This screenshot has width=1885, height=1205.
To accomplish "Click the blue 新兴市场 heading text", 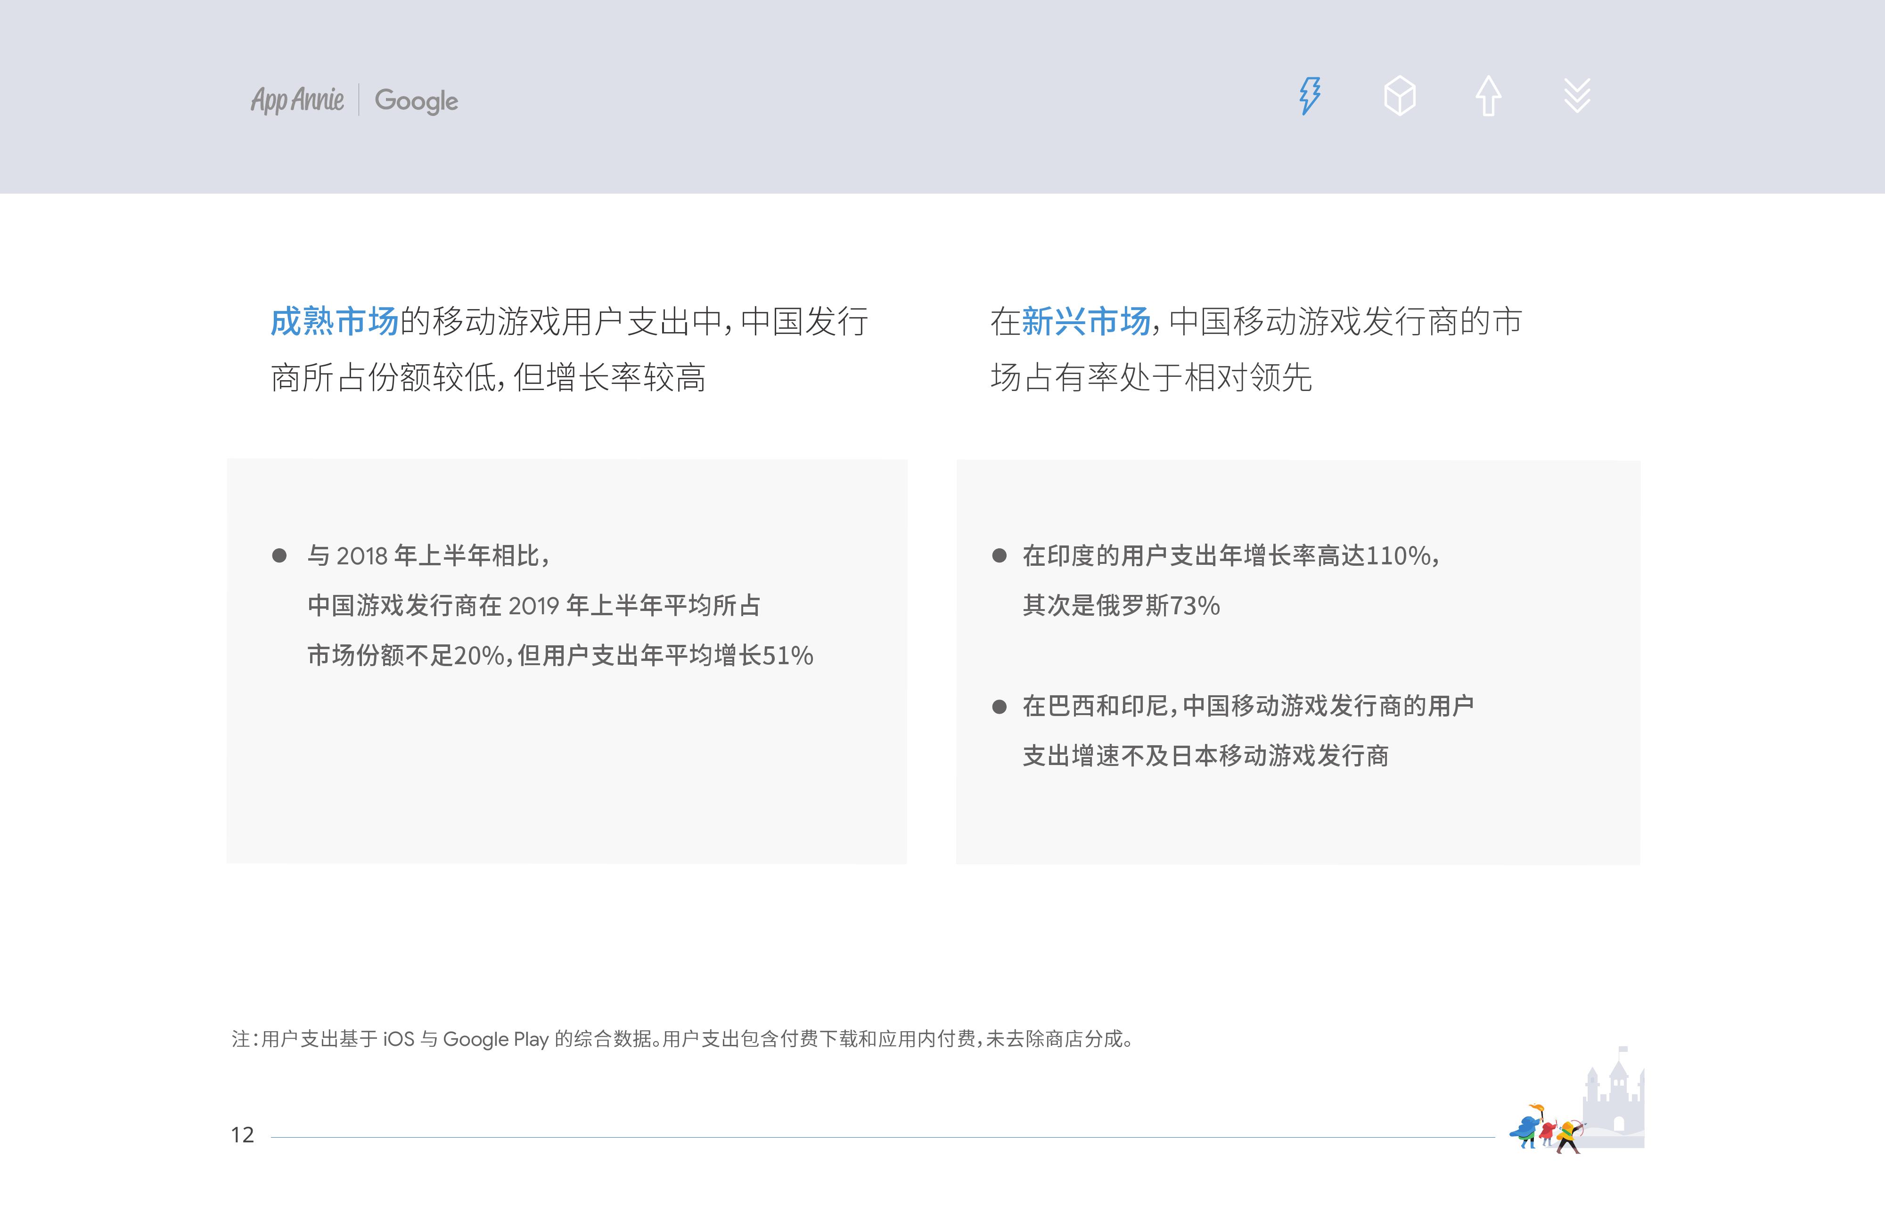I will (1086, 322).
